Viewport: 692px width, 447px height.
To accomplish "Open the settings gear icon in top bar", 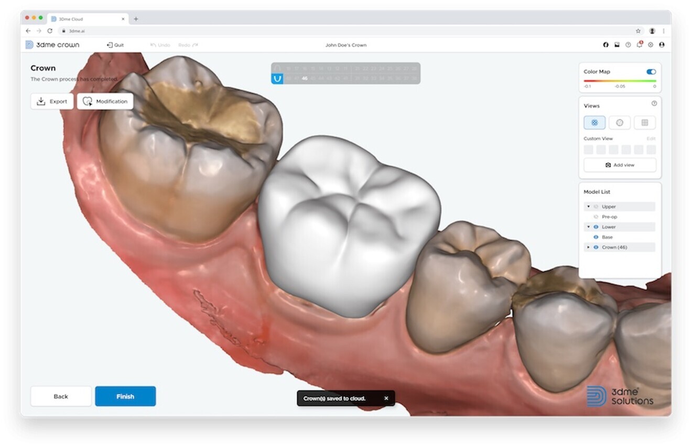I will tap(651, 44).
